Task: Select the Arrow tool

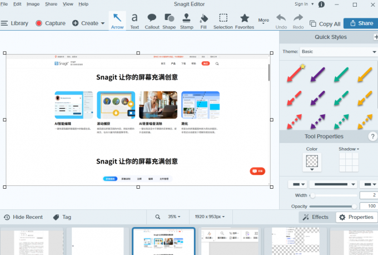Action: 117,21
